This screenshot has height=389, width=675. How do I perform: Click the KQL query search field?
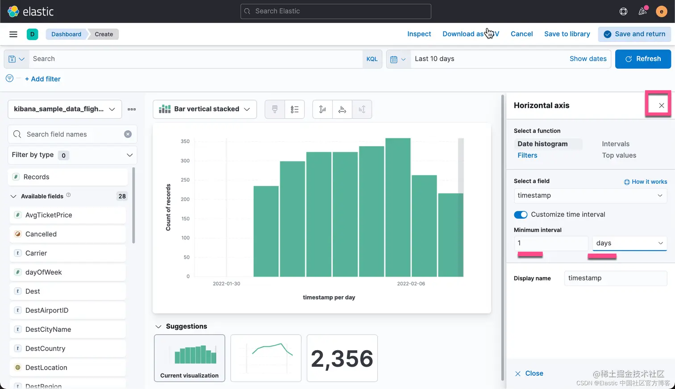[196, 59]
